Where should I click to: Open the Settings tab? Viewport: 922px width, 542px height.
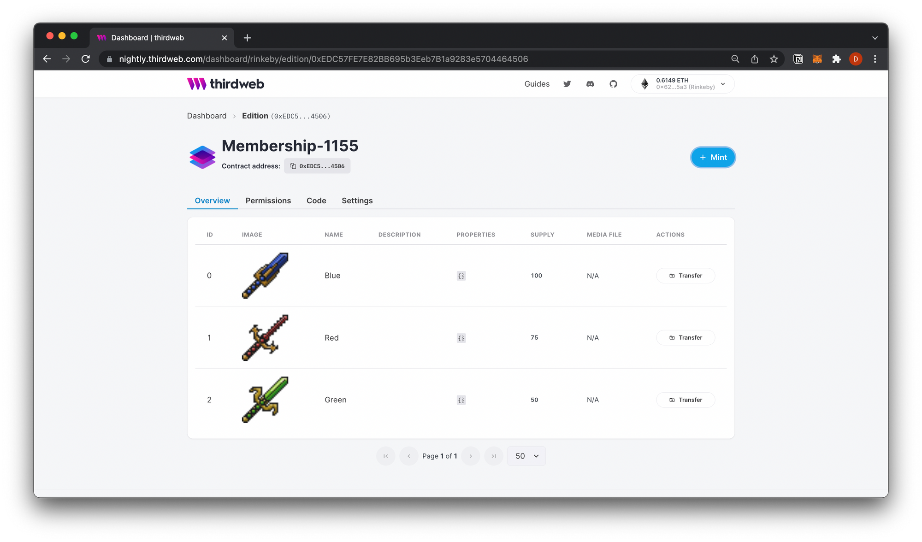tap(357, 200)
